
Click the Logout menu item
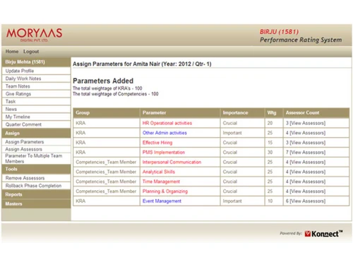[31, 52]
